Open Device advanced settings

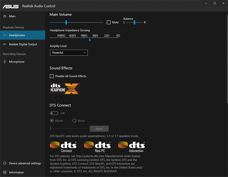pos(23,163)
